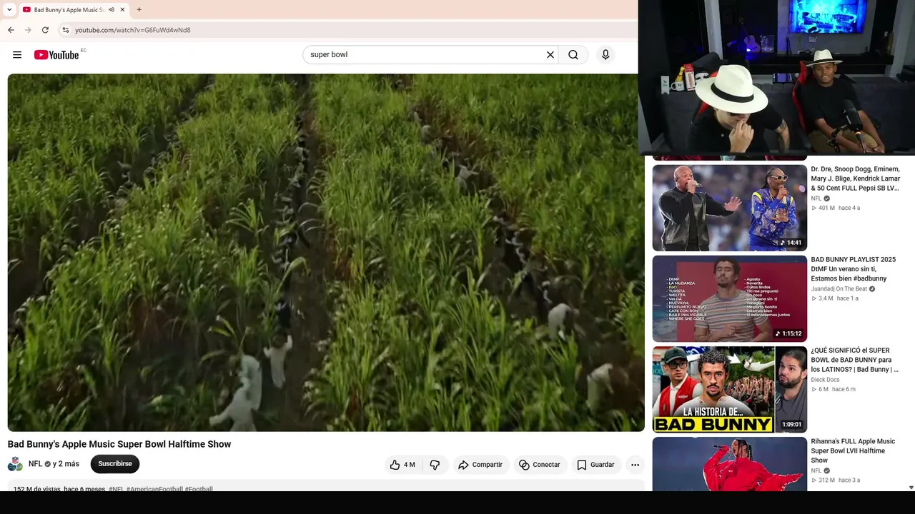Save the video with Guardar
Image resolution: width=915 pixels, height=514 pixels.
point(595,465)
